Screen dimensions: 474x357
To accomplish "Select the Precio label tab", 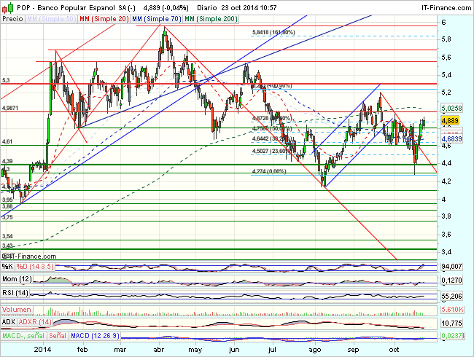I will click(x=12, y=19).
